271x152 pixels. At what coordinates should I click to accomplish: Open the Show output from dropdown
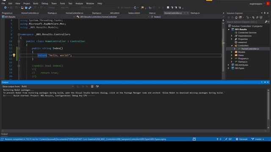click(x=47, y=86)
